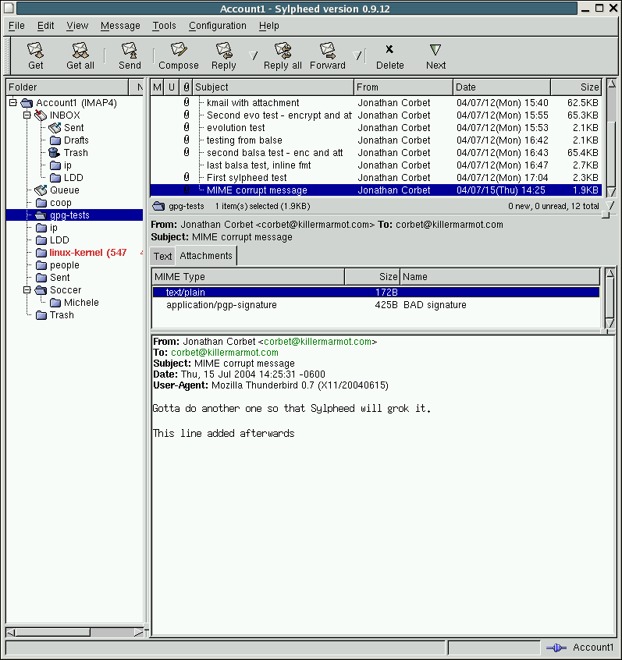The image size is (622, 660).
Task: Click the Get all toolbar icon
Action: coord(80,50)
